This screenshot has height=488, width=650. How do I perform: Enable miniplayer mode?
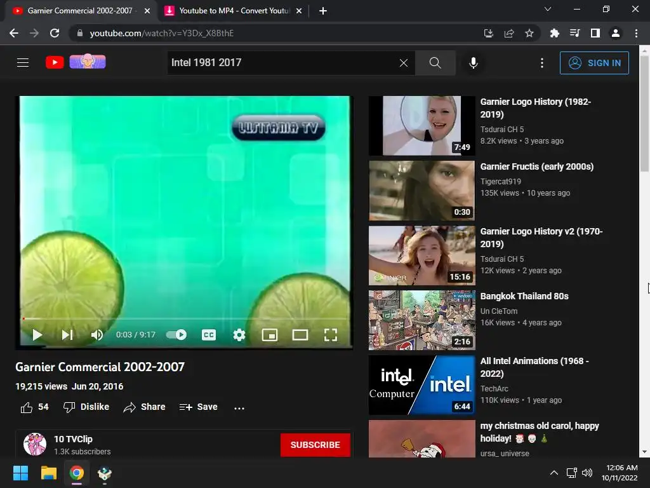[x=270, y=334]
